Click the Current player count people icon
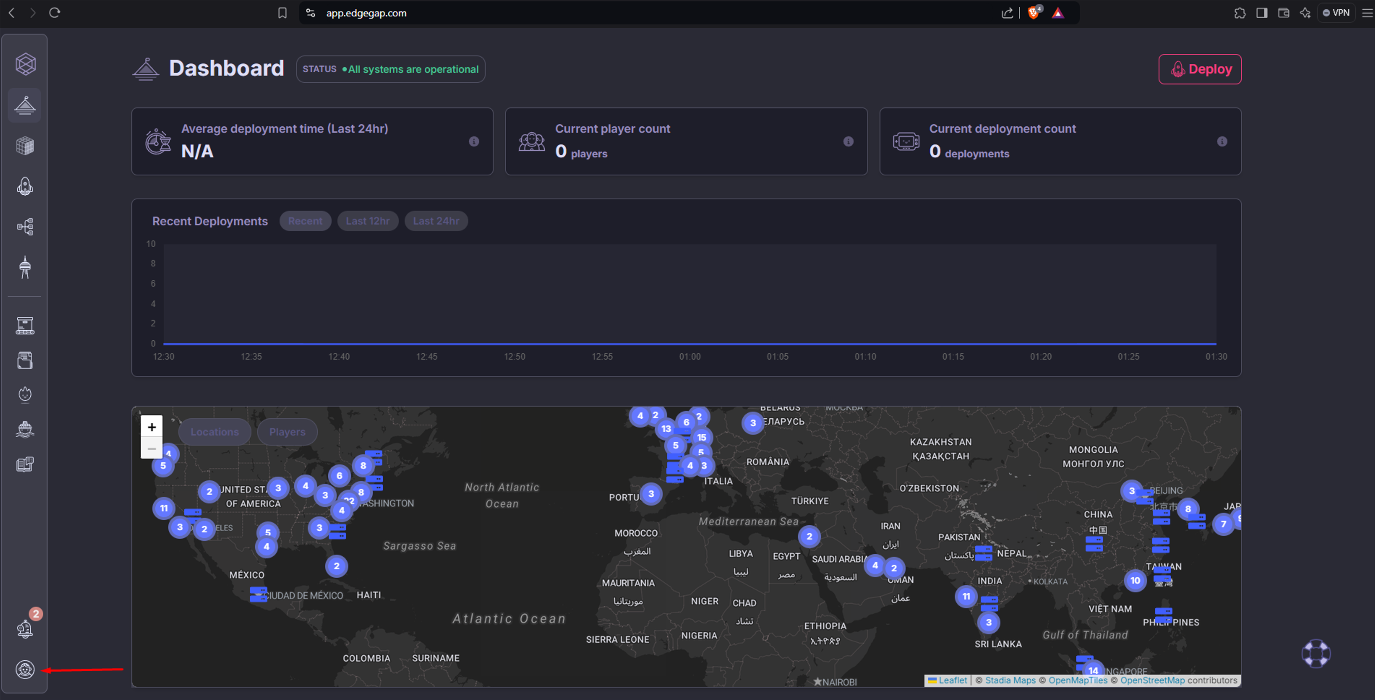1375x700 pixels. coord(532,141)
